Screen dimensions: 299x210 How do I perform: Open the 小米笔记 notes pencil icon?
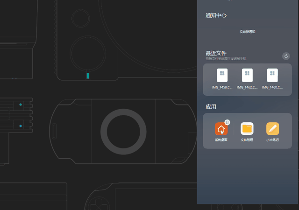[x=272, y=129]
